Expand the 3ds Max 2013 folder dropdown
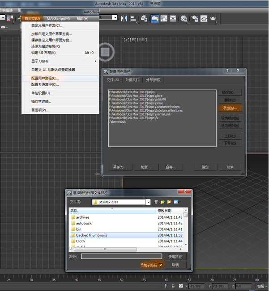This screenshot has width=269, height=291. point(148,202)
